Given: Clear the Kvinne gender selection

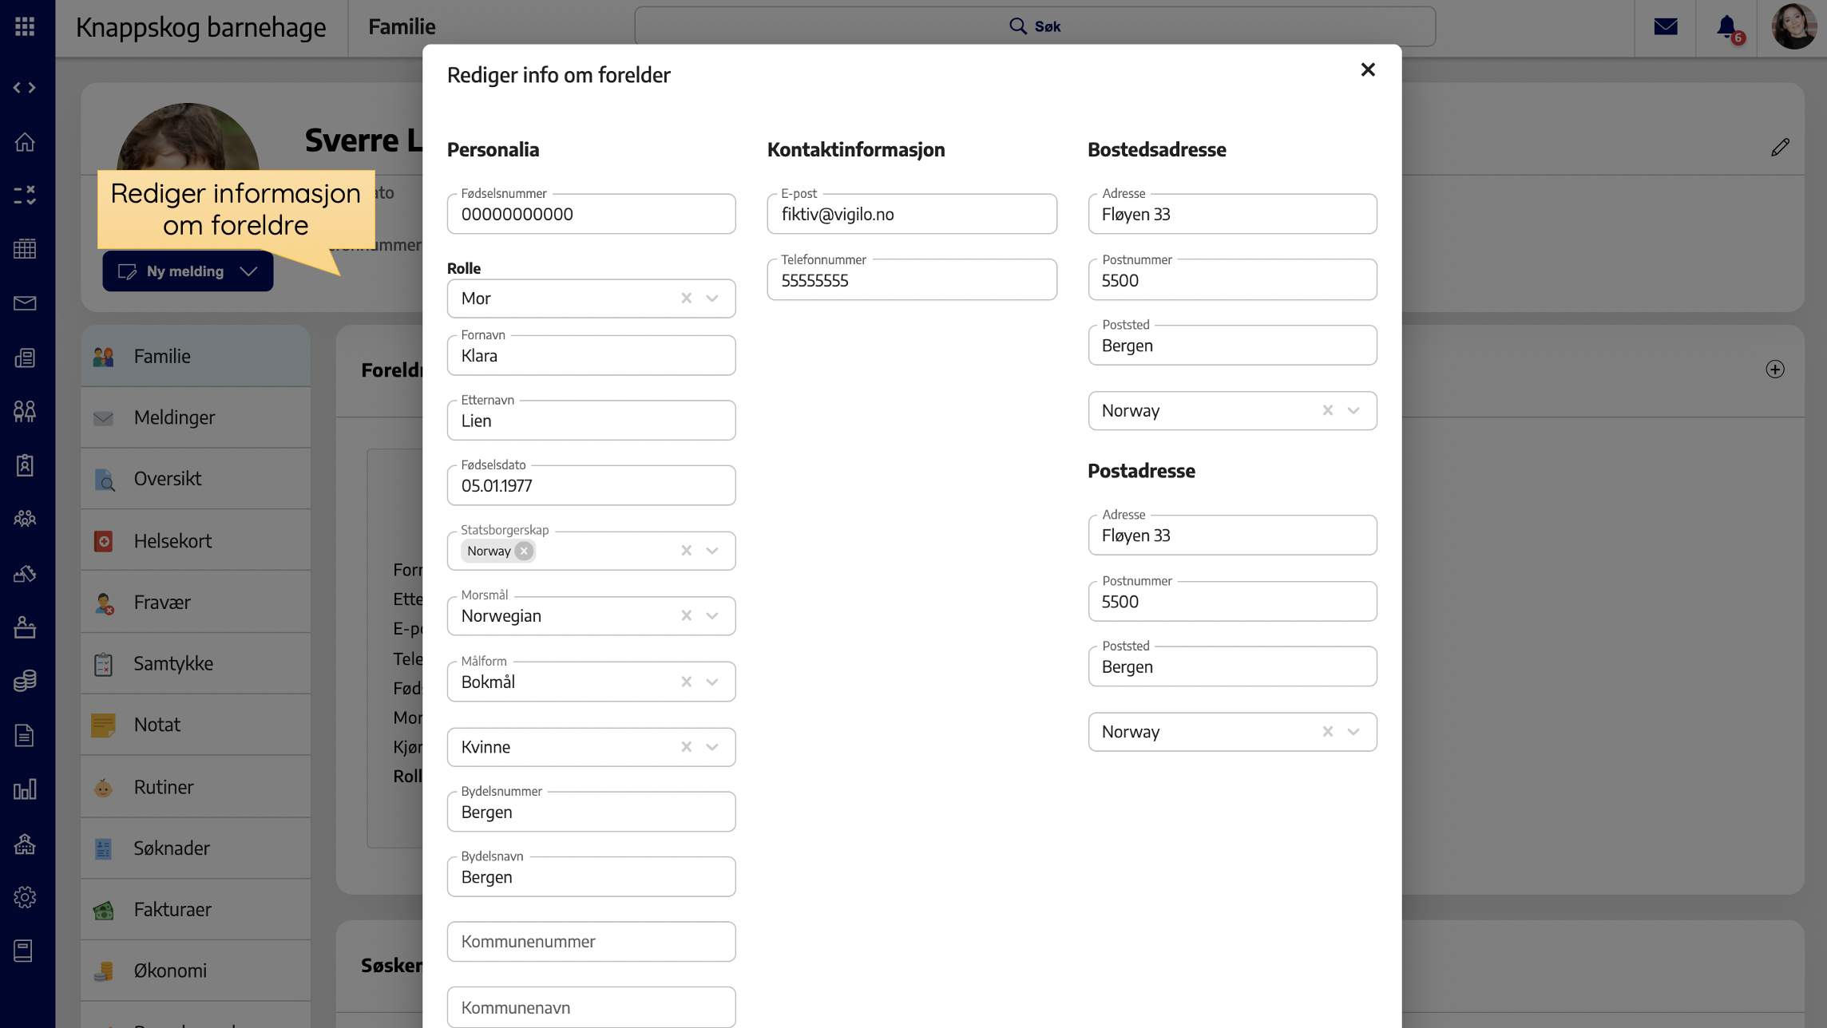Looking at the screenshot, I should click(686, 747).
